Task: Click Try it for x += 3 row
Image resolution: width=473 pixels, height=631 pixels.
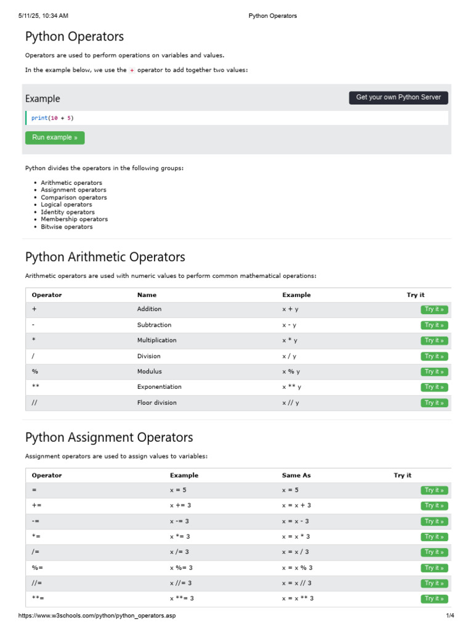Action: click(434, 506)
